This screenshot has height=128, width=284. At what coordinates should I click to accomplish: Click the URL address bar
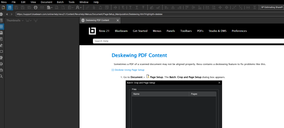coord(150,14)
